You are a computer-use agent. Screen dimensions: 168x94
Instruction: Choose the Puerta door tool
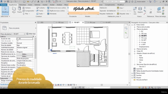pos(19,10)
